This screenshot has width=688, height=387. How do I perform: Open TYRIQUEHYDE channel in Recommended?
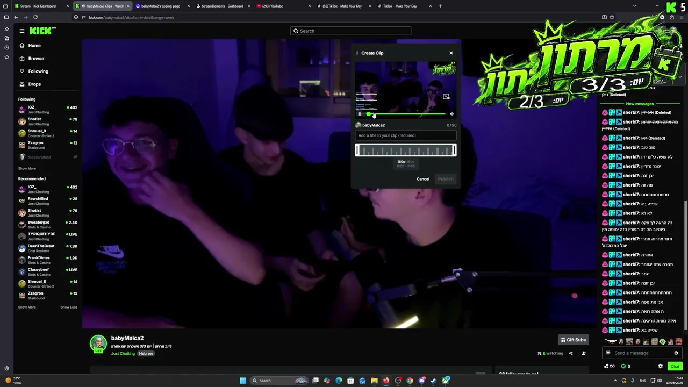click(48, 236)
